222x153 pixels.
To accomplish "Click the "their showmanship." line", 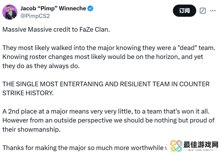I will click(x=31, y=129).
